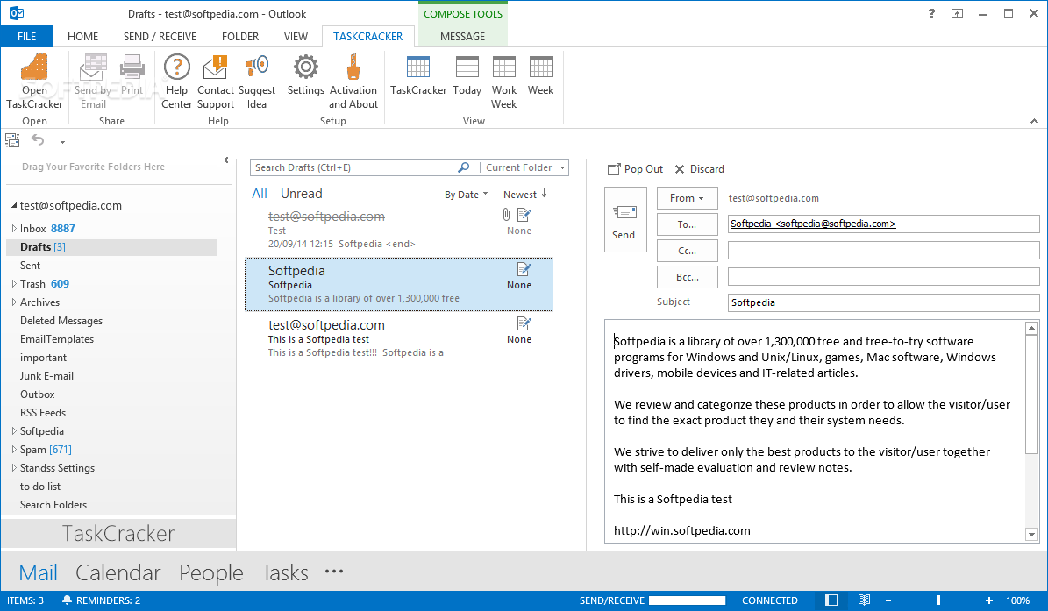Click the Undo arrow in quick access bar
The image size is (1048, 611).
click(x=38, y=140)
